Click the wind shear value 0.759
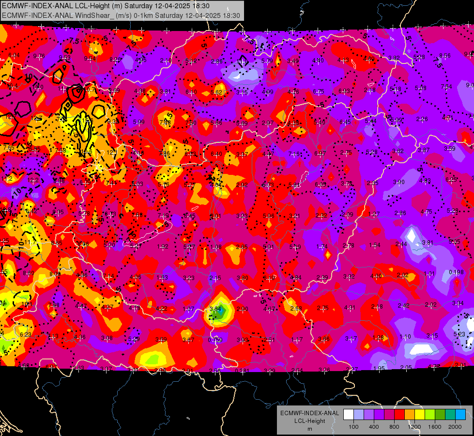474x436 pixels. pyautogui.click(x=215, y=340)
